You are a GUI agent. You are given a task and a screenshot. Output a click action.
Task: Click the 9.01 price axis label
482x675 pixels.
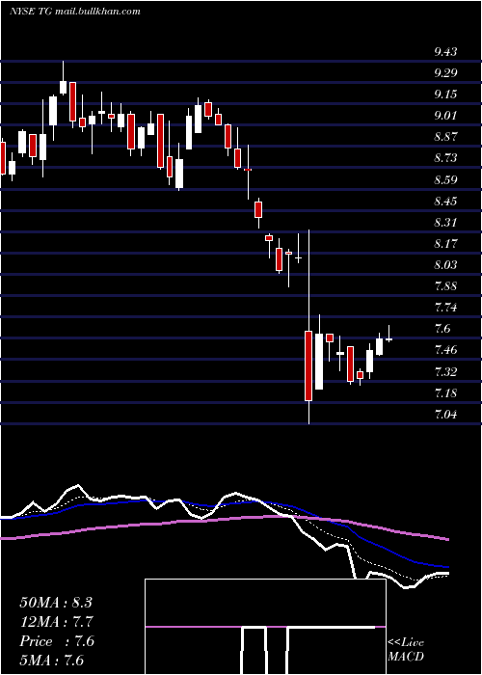pos(445,116)
